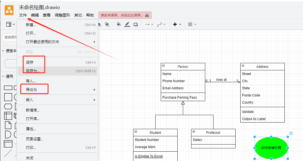Click the send to back icon
The height and width of the screenshot is (161, 303).
point(107,24)
